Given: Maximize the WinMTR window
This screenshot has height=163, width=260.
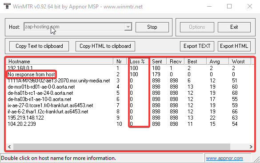Looking at the screenshot, I should (229, 7).
